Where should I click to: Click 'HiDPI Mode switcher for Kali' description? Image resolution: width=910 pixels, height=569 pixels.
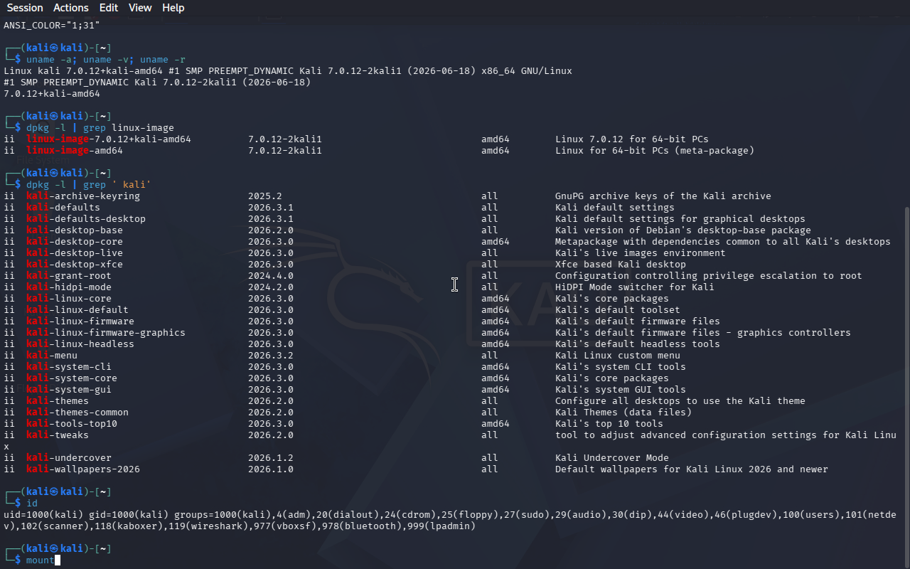click(635, 287)
